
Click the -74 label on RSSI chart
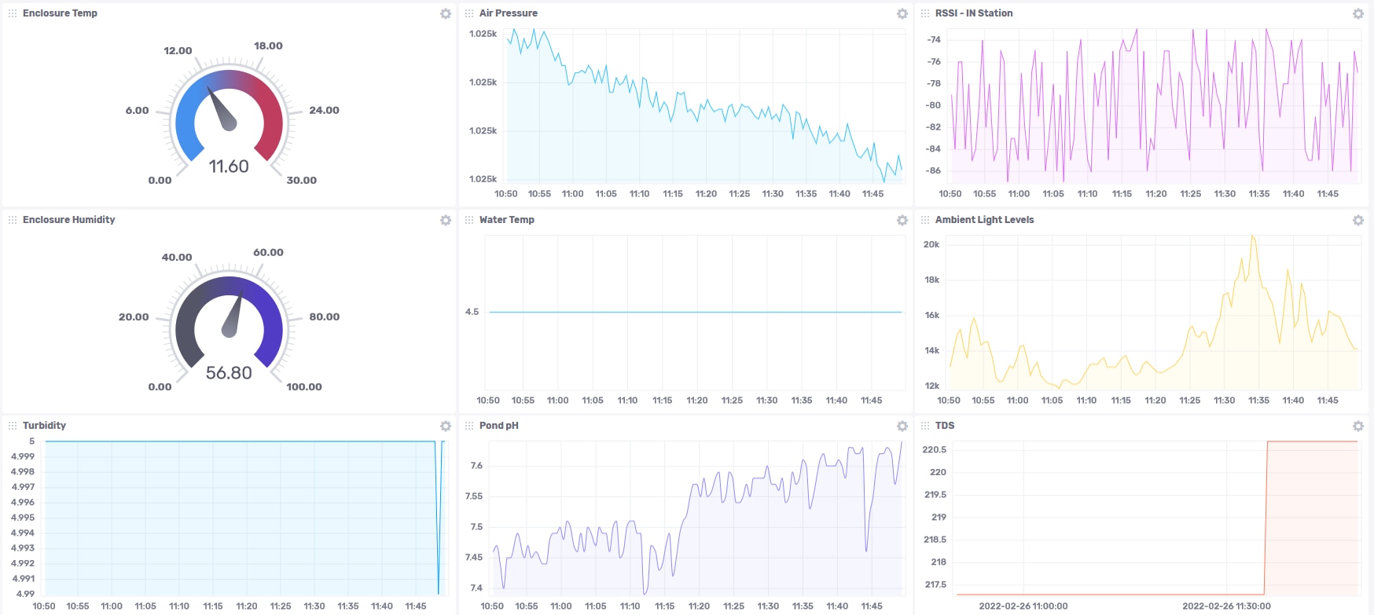[x=934, y=39]
